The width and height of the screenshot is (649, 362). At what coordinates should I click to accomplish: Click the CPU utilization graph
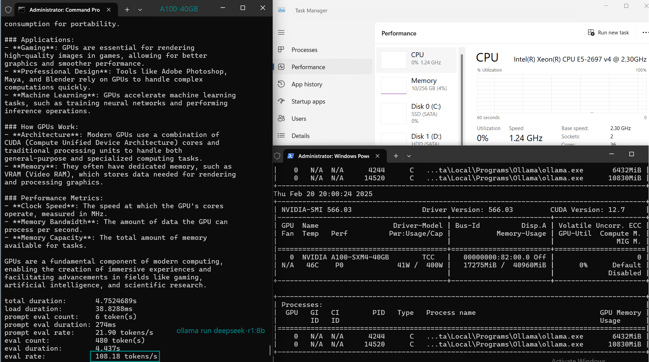(561, 93)
